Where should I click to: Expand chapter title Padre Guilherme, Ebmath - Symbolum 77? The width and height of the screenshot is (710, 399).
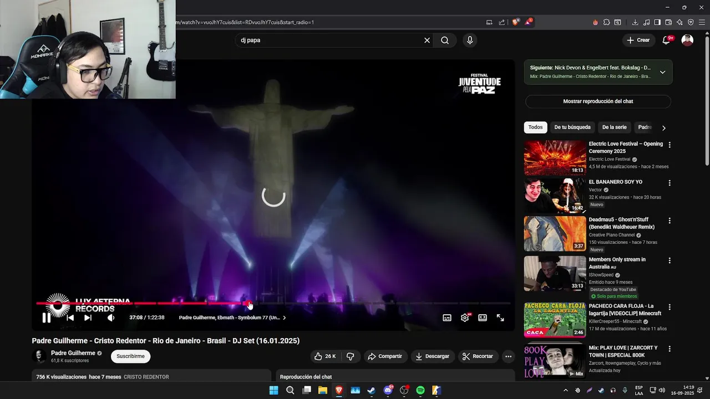232,318
